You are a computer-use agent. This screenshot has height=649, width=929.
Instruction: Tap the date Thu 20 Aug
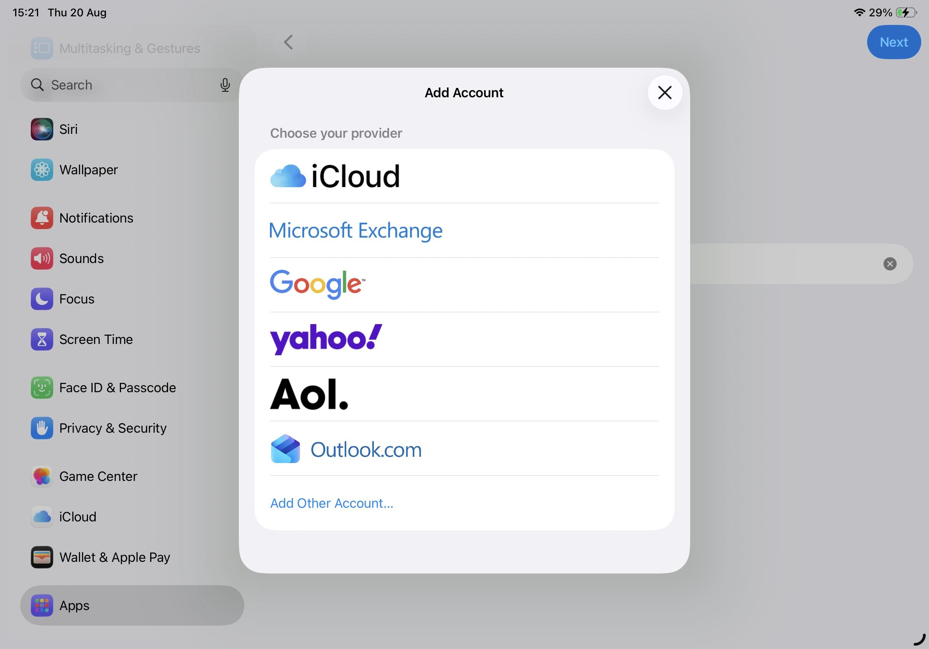point(77,12)
